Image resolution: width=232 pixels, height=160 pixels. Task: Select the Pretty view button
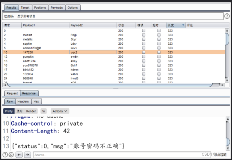pos(9,111)
